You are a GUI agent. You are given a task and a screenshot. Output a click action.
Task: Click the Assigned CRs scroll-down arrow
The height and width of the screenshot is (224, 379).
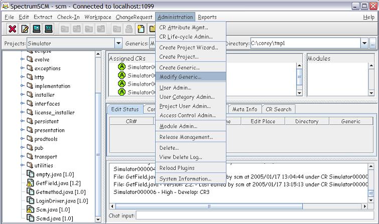click(x=299, y=93)
